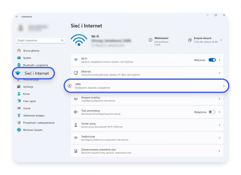Expand Zużycie danych chevron
241x175 pixels.
(221, 40)
